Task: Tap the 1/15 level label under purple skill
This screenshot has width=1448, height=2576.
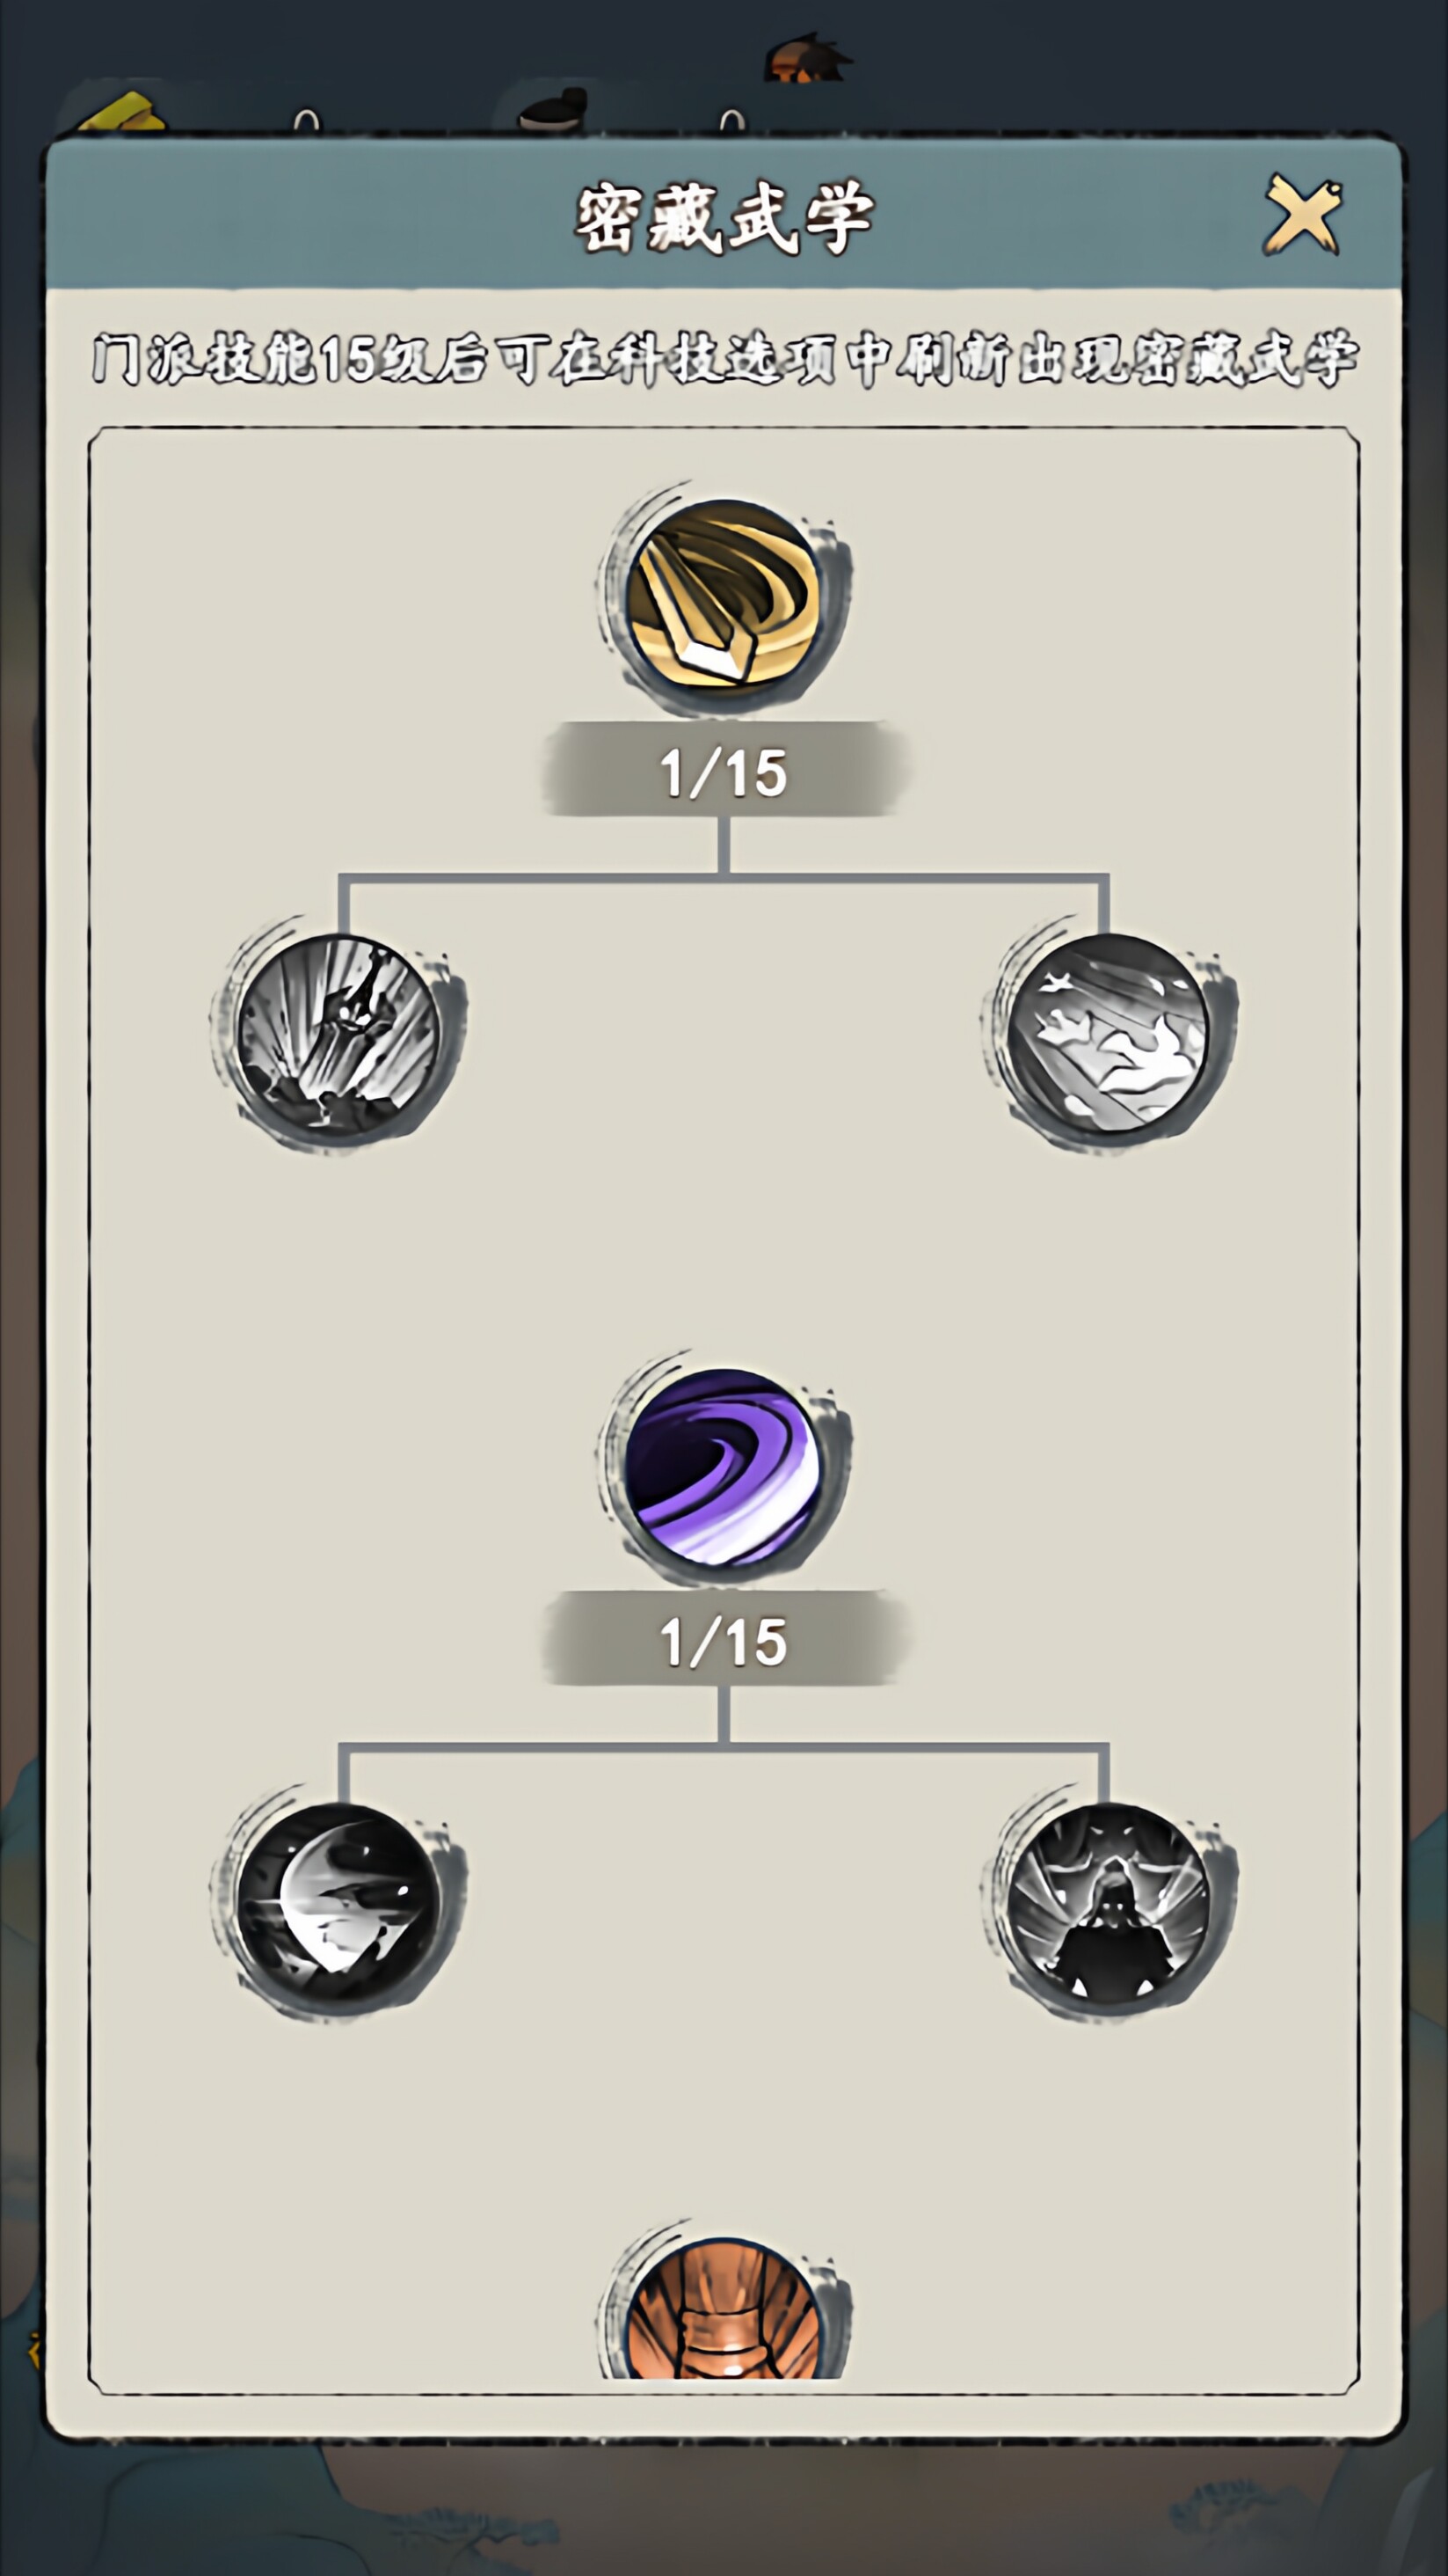Action: [724, 1641]
